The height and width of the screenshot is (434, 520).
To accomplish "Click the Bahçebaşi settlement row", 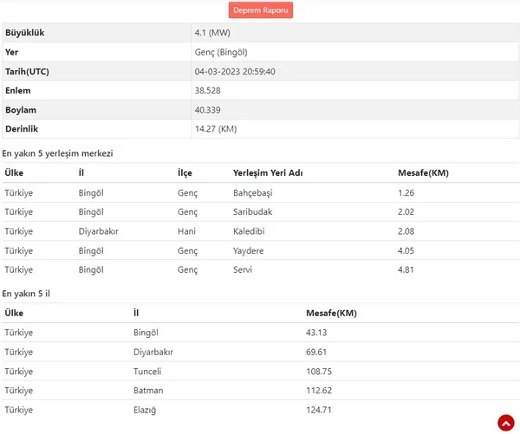I will click(252, 192).
